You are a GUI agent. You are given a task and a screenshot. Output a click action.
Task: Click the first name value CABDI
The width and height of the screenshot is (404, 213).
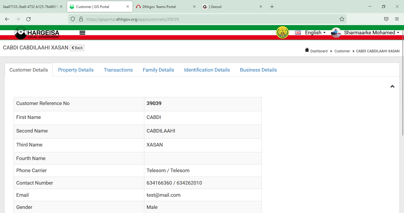click(x=154, y=117)
